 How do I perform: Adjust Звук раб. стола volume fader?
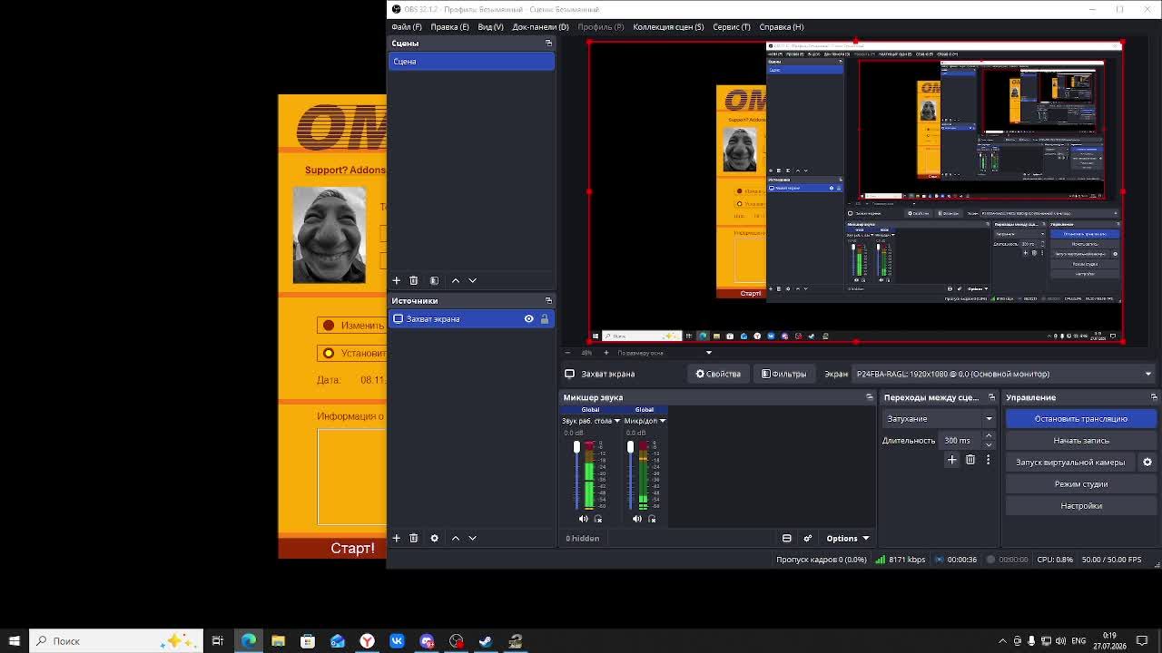click(x=576, y=447)
